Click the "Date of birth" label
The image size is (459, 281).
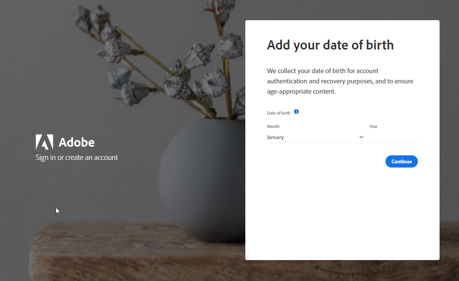(278, 113)
